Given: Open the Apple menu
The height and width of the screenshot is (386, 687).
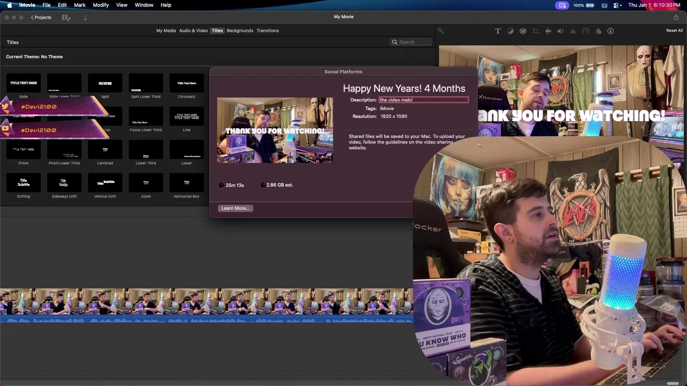Looking at the screenshot, I should (9, 5).
